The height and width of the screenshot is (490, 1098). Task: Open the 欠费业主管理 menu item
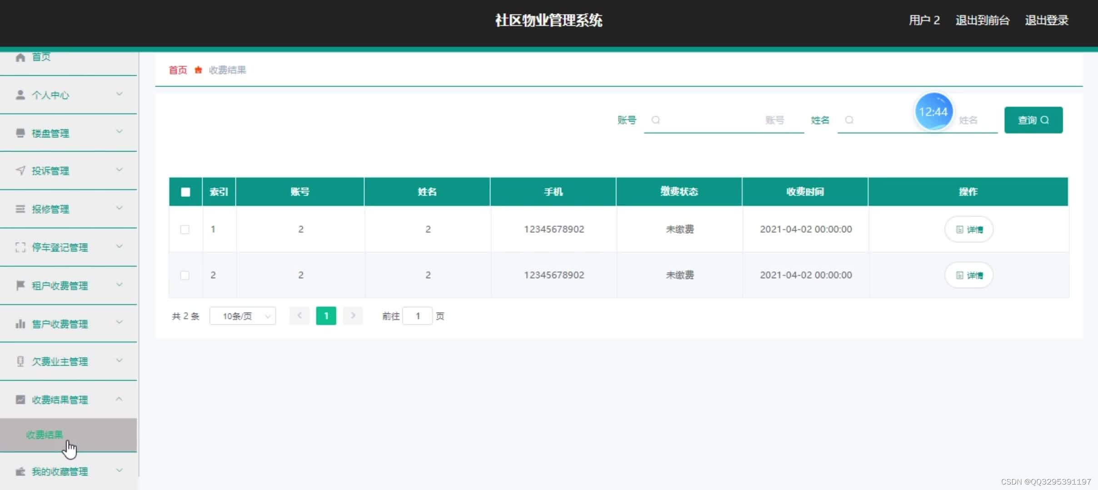point(68,362)
